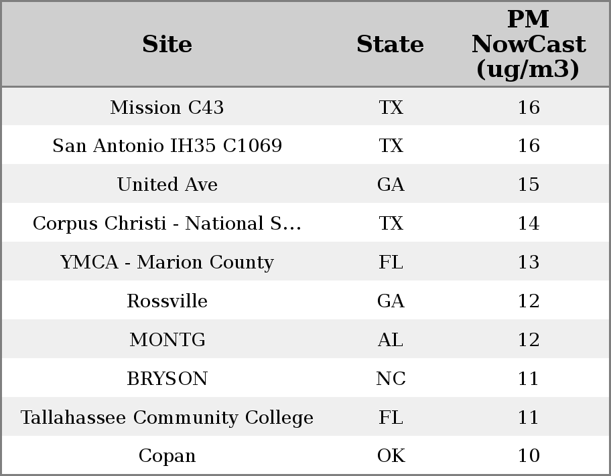
Task: Select the PM value 15 cell
Action: pos(528,185)
